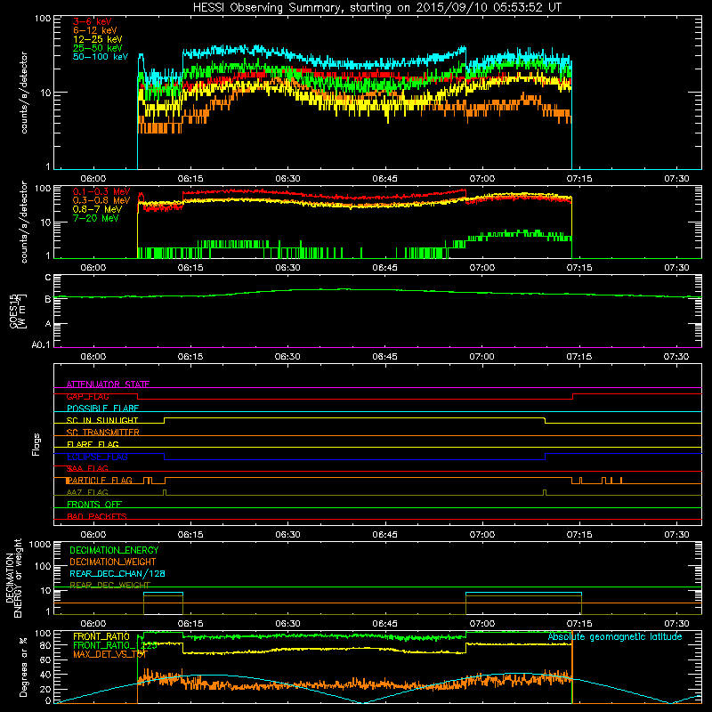Click the HESSI Observing Summary plot title
The height and width of the screenshot is (712, 712).
[x=376, y=7]
